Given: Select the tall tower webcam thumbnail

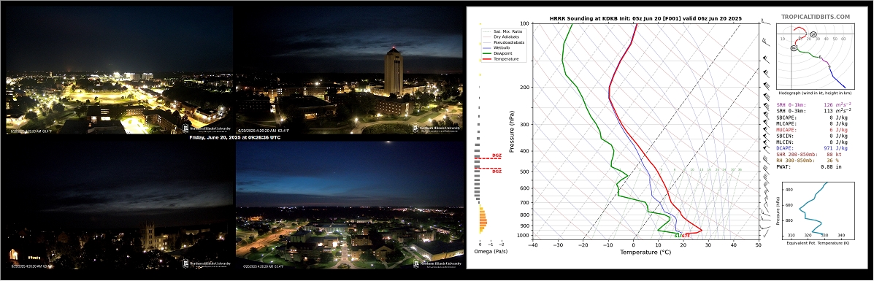Looking at the screenshot, I should pyautogui.click(x=349, y=70).
